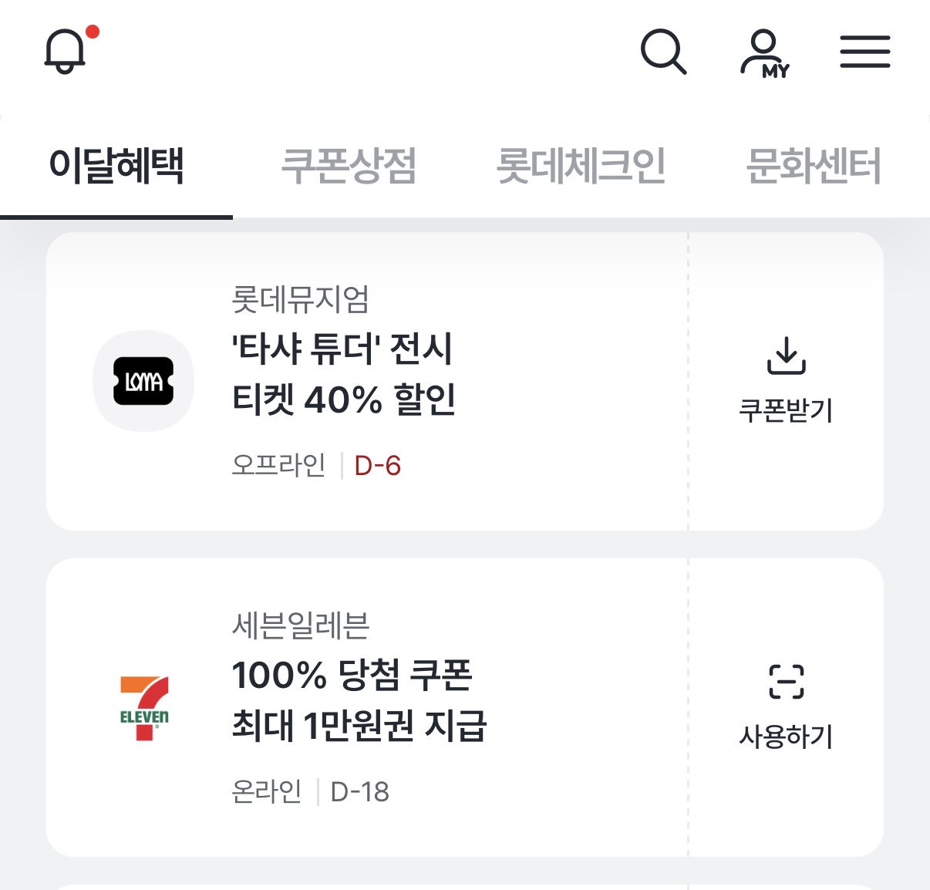Go to the 롯데체크인 tab
The width and height of the screenshot is (930, 890).
(x=581, y=166)
